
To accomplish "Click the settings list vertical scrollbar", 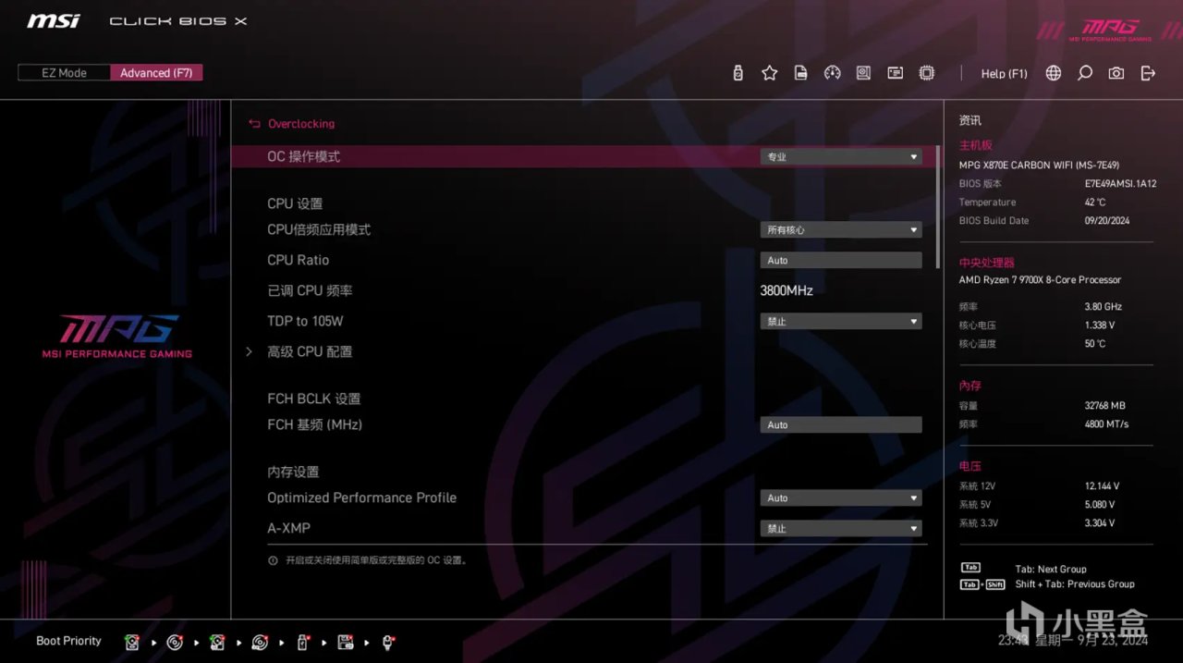I will [x=937, y=206].
